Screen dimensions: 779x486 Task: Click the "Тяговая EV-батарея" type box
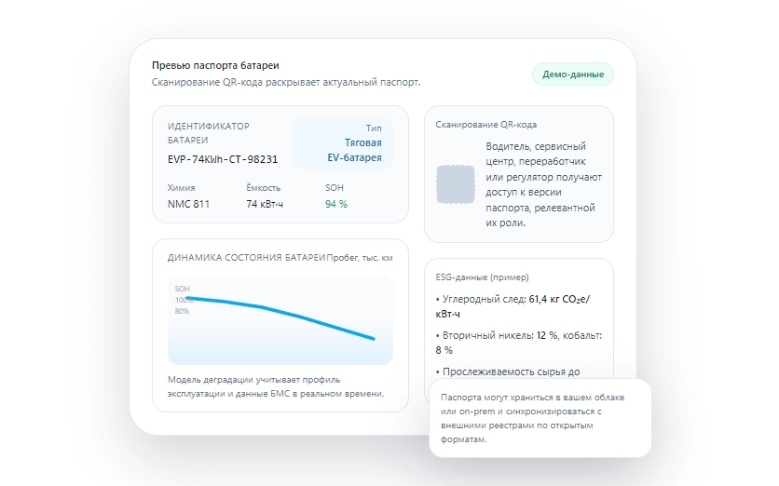(343, 143)
